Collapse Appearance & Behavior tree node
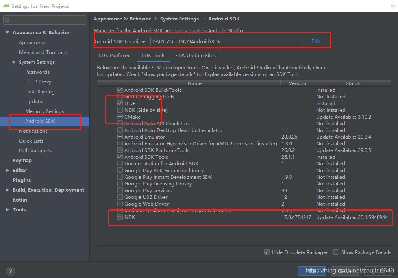Screen dimensions: 398x278 click(7, 33)
